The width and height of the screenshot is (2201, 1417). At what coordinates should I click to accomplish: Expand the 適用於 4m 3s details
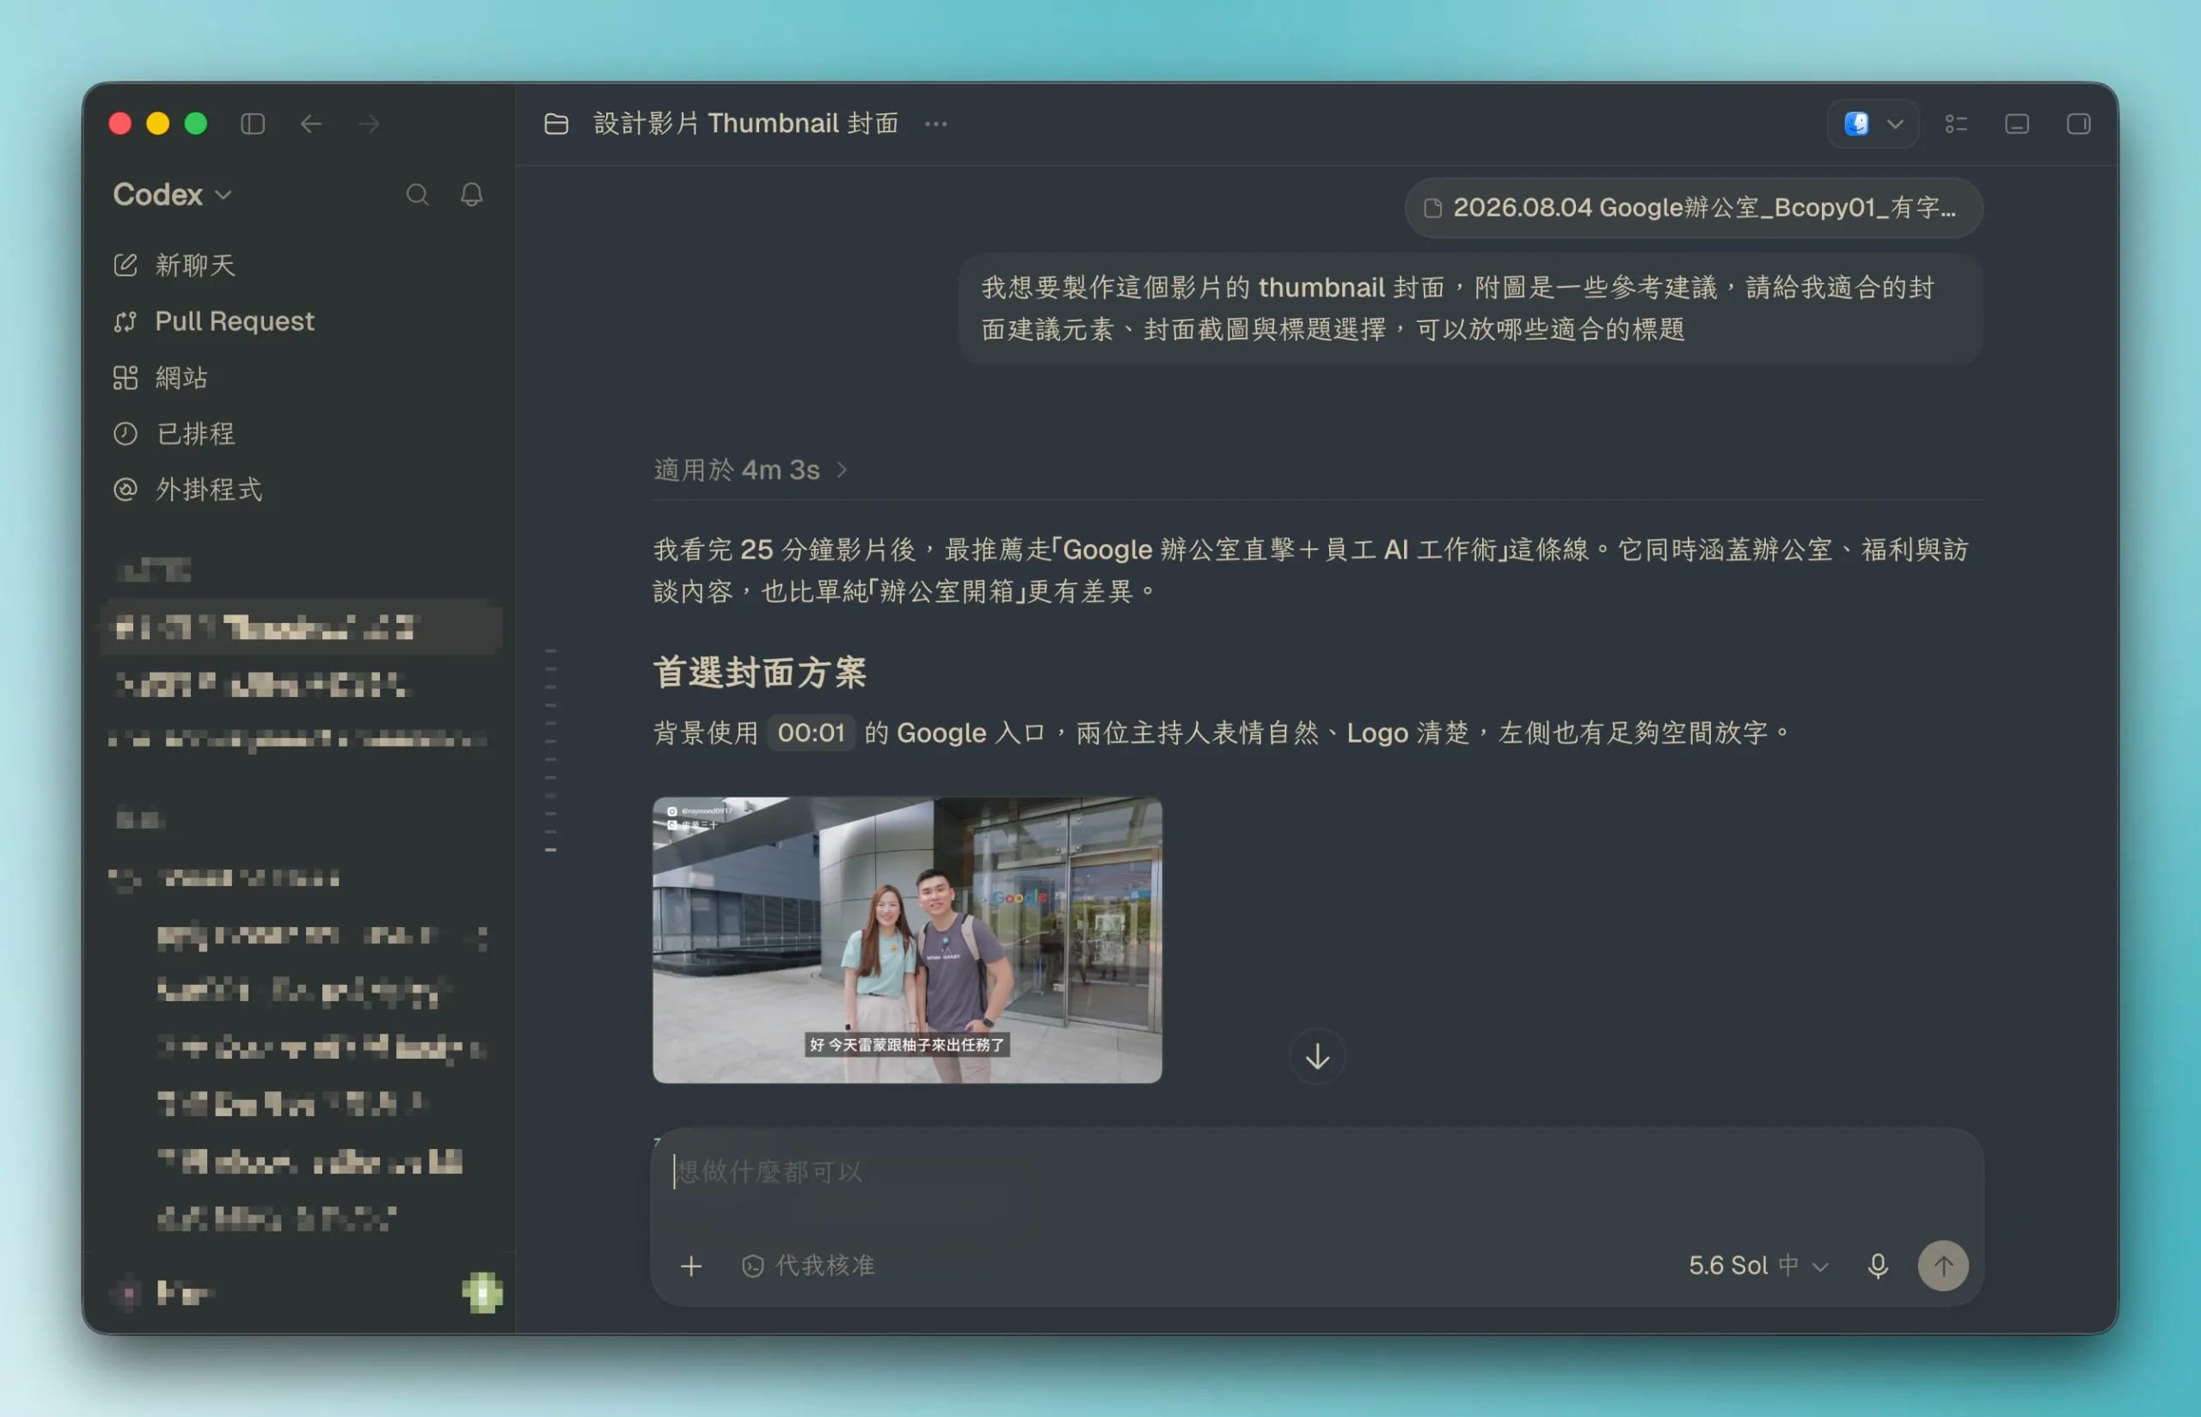coord(751,470)
